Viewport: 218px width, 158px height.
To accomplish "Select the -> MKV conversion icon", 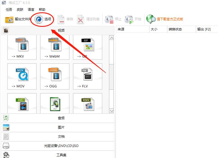I will click(x=22, y=44).
